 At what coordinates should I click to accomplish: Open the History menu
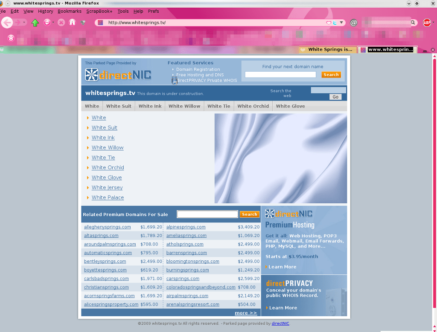coord(45,11)
